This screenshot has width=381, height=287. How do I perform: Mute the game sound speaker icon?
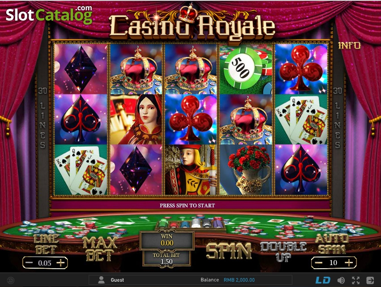pyautogui.click(x=341, y=280)
